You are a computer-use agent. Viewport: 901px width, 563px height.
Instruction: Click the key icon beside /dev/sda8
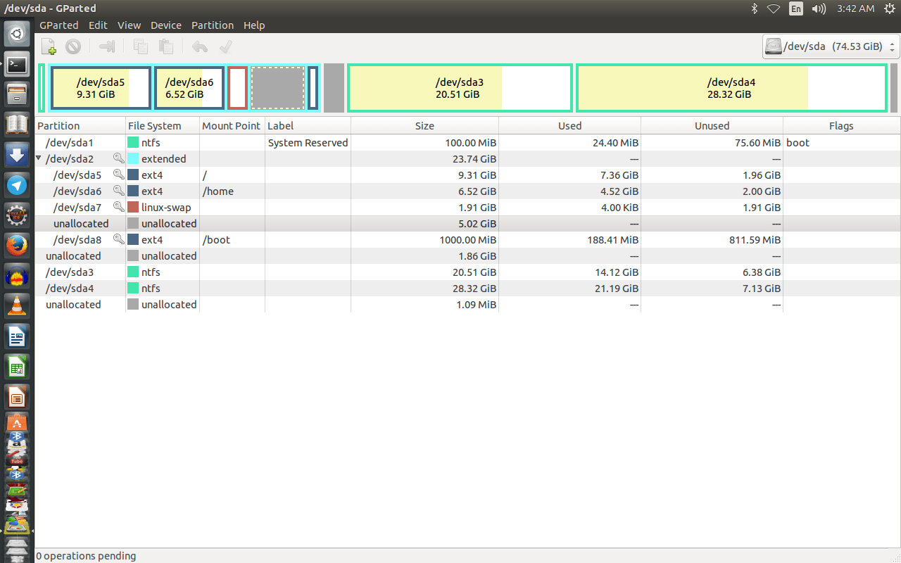[x=118, y=239]
